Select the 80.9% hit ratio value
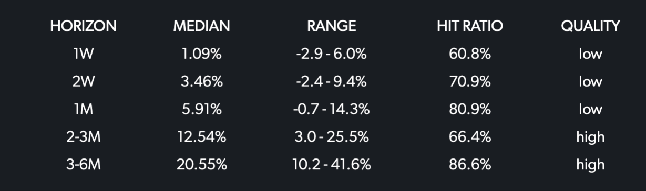This screenshot has height=191, width=646. point(469,109)
